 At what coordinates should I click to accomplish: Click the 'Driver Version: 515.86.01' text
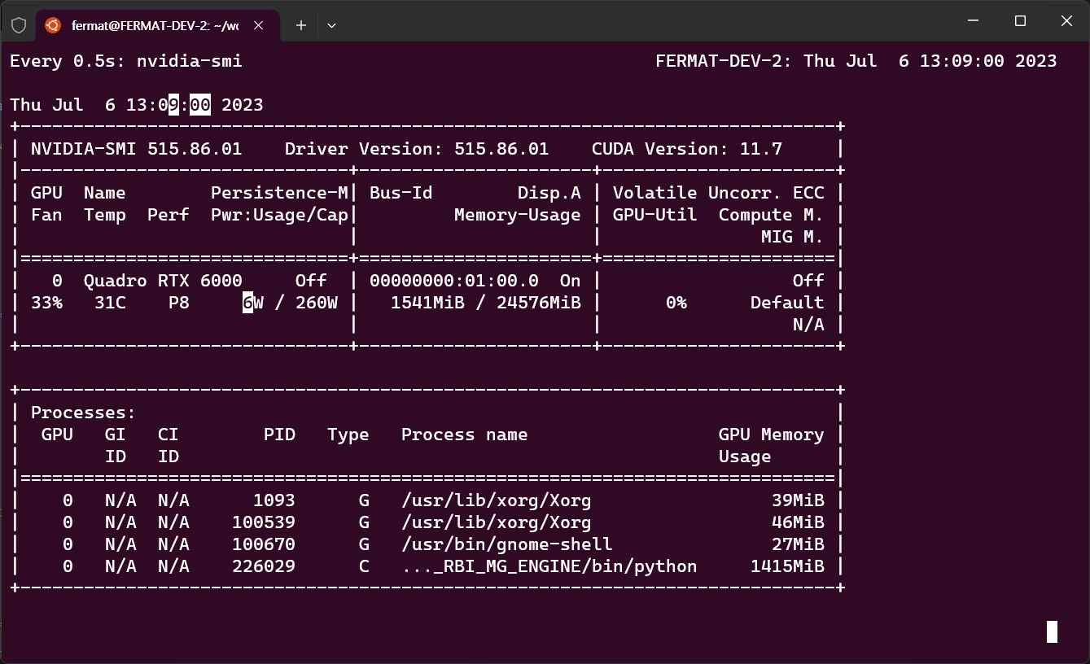click(x=417, y=149)
